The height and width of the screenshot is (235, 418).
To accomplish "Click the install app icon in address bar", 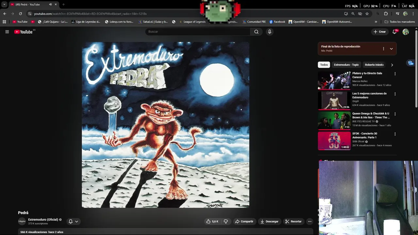I will tap(346, 14).
